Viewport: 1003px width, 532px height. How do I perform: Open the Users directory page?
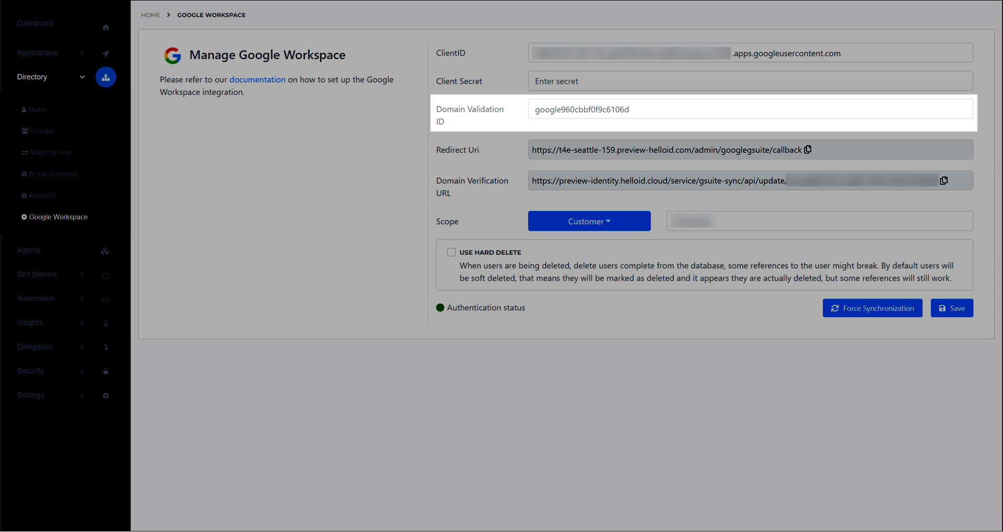pos(34,110)
